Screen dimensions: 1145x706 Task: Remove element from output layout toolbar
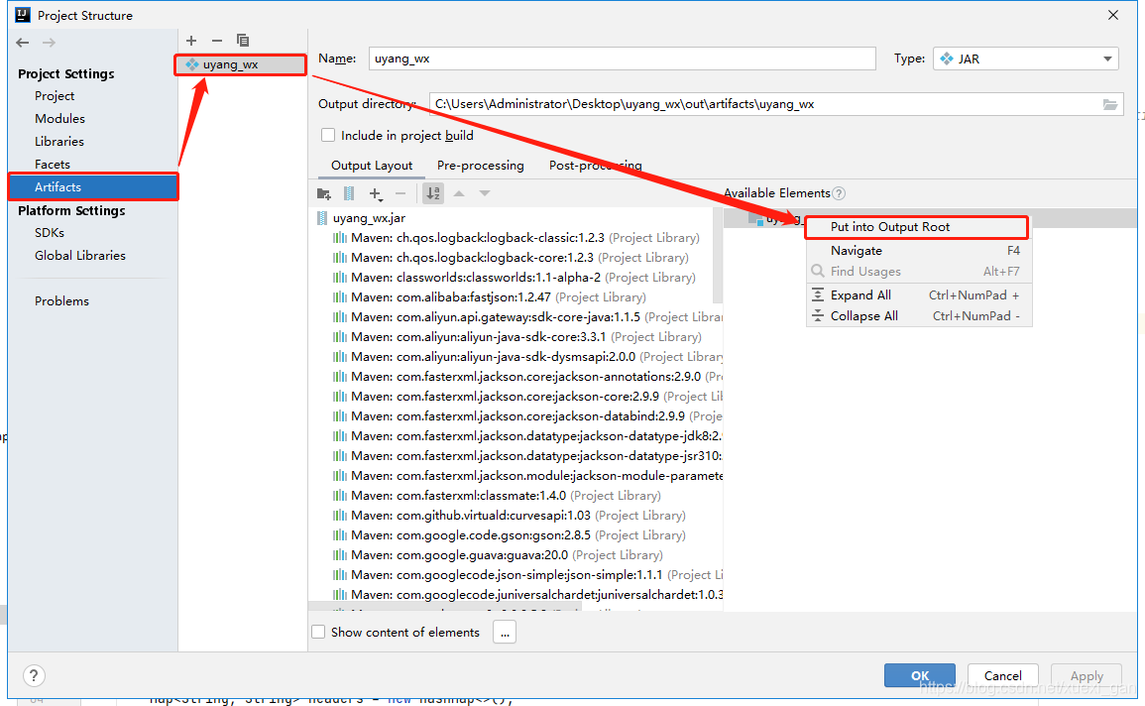[x=401, y=193]
